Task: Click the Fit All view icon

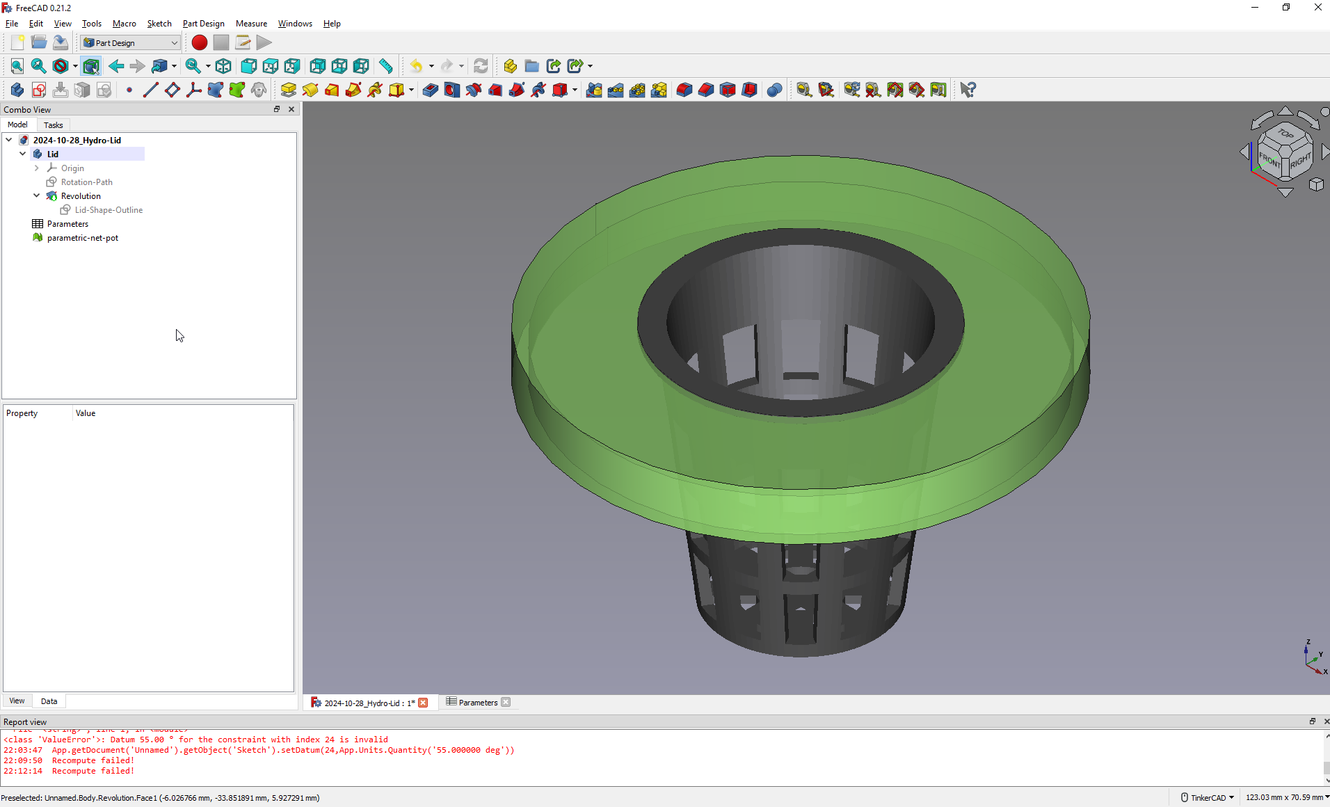Action: coord(17,66)
